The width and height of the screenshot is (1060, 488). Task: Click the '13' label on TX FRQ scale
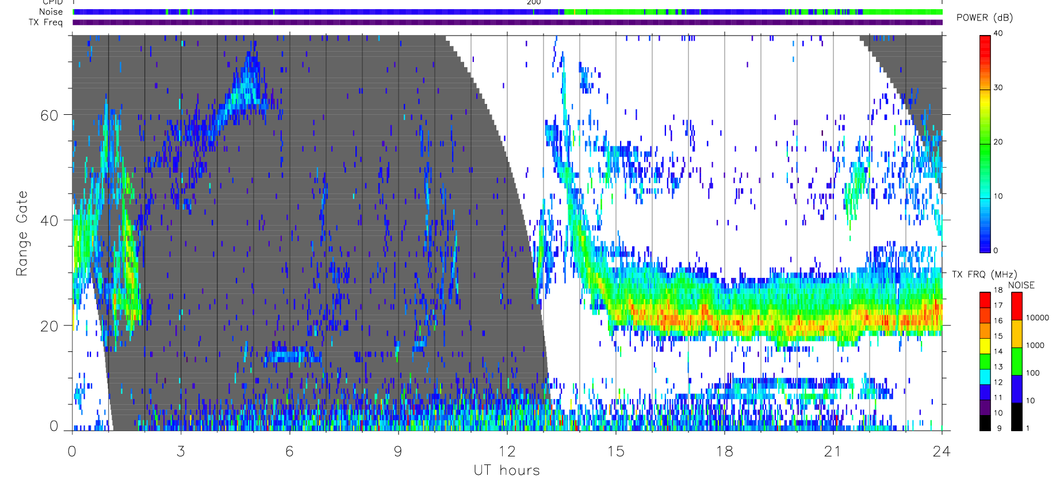click(x=998, y=367)
